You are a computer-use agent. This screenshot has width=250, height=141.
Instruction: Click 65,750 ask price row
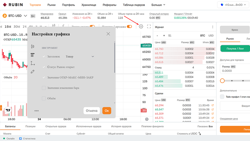pyautogui.click(x=185, y=49)
